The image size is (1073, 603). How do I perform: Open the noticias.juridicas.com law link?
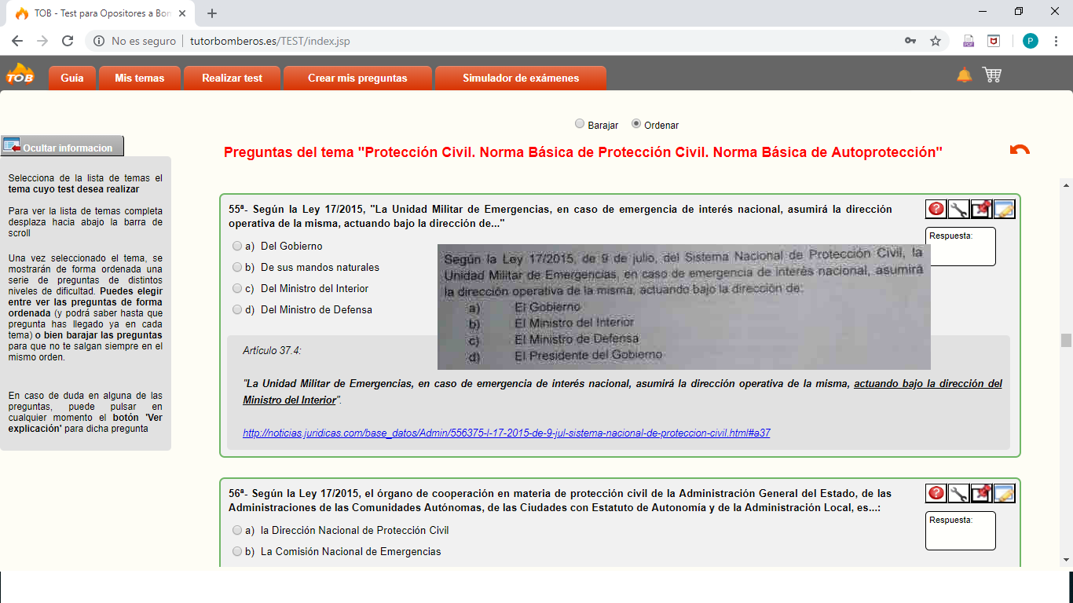(507, 433)
